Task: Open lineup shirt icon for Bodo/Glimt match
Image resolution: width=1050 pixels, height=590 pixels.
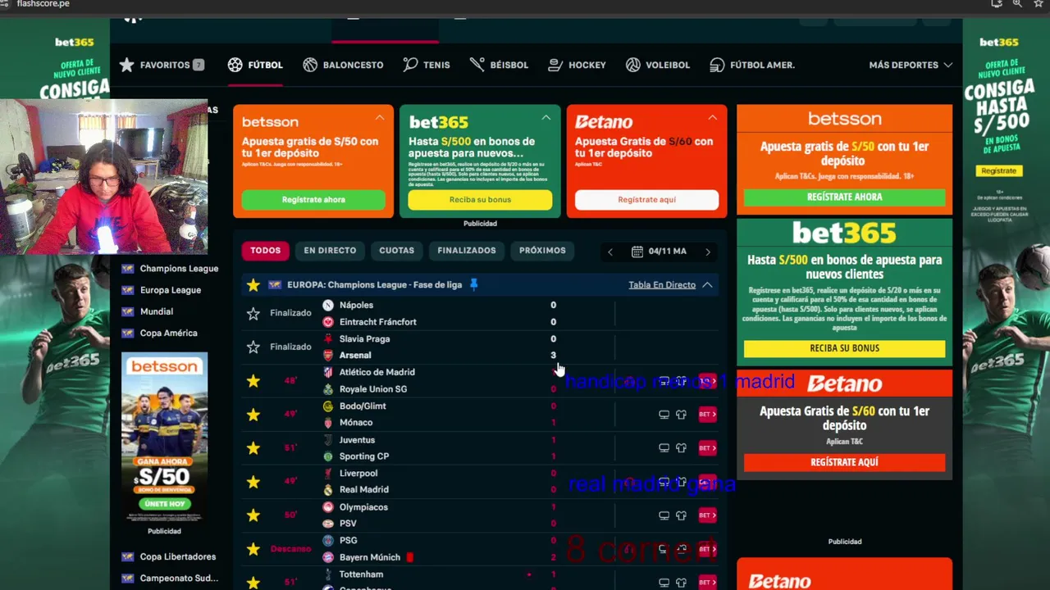Action: click(681, 415)
